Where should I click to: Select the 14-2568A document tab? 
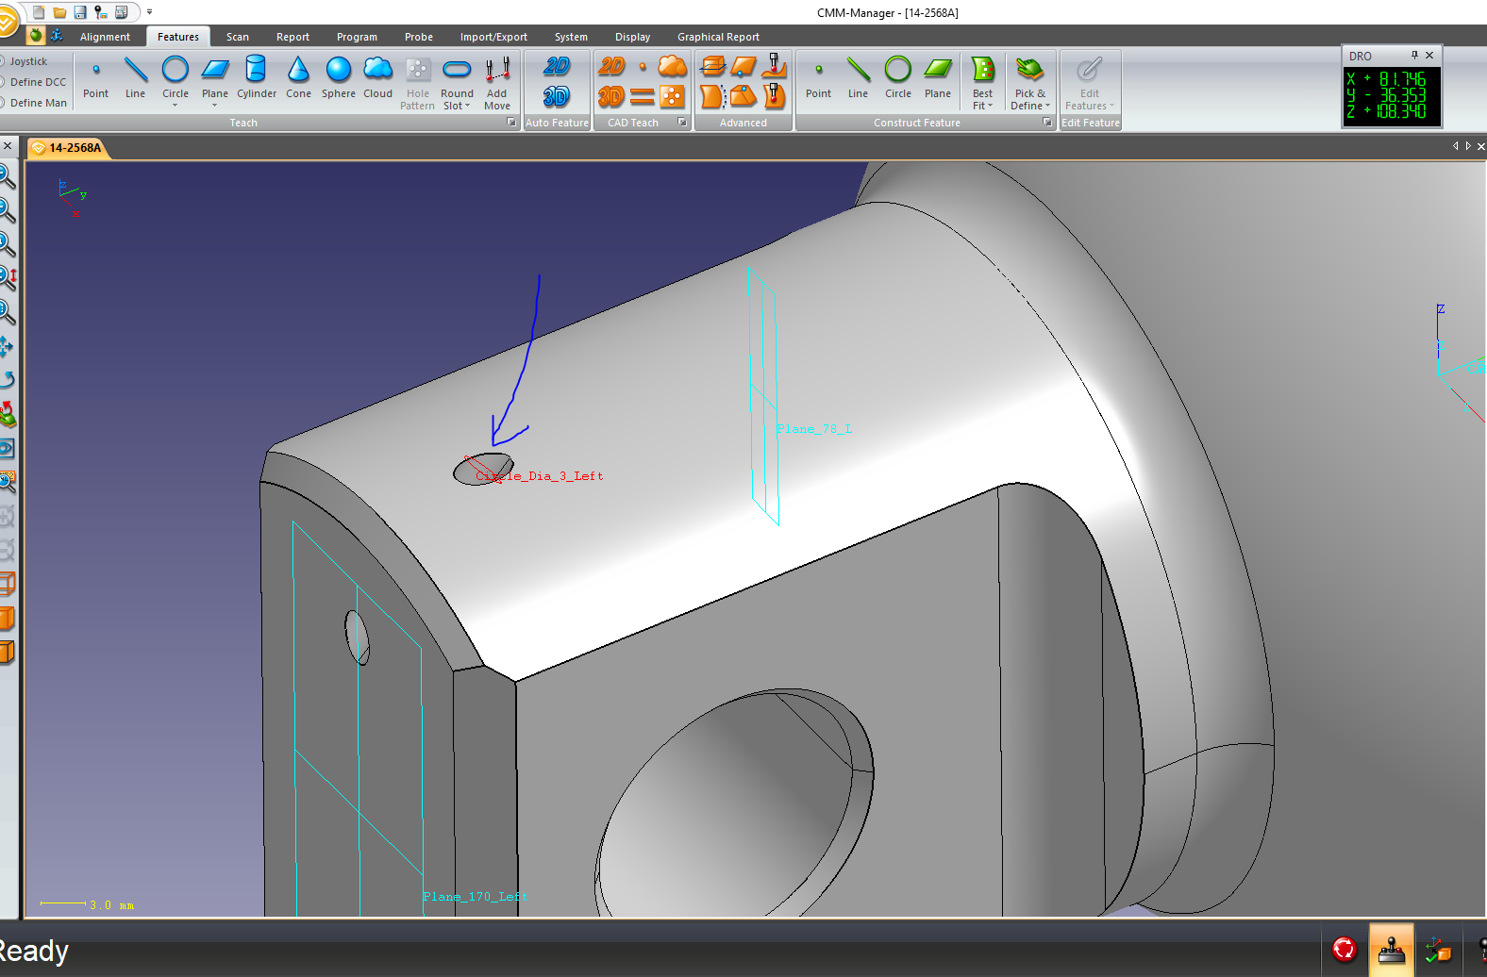[68, 148]
